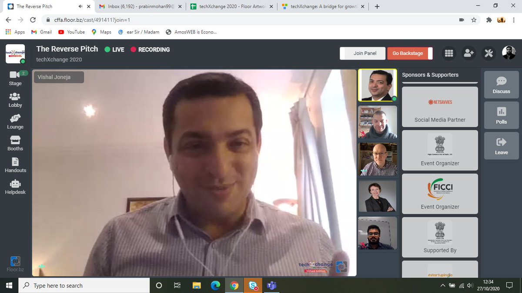Bookmark this page with star icon
The image size is (522, 293).
tap(474, 20)
